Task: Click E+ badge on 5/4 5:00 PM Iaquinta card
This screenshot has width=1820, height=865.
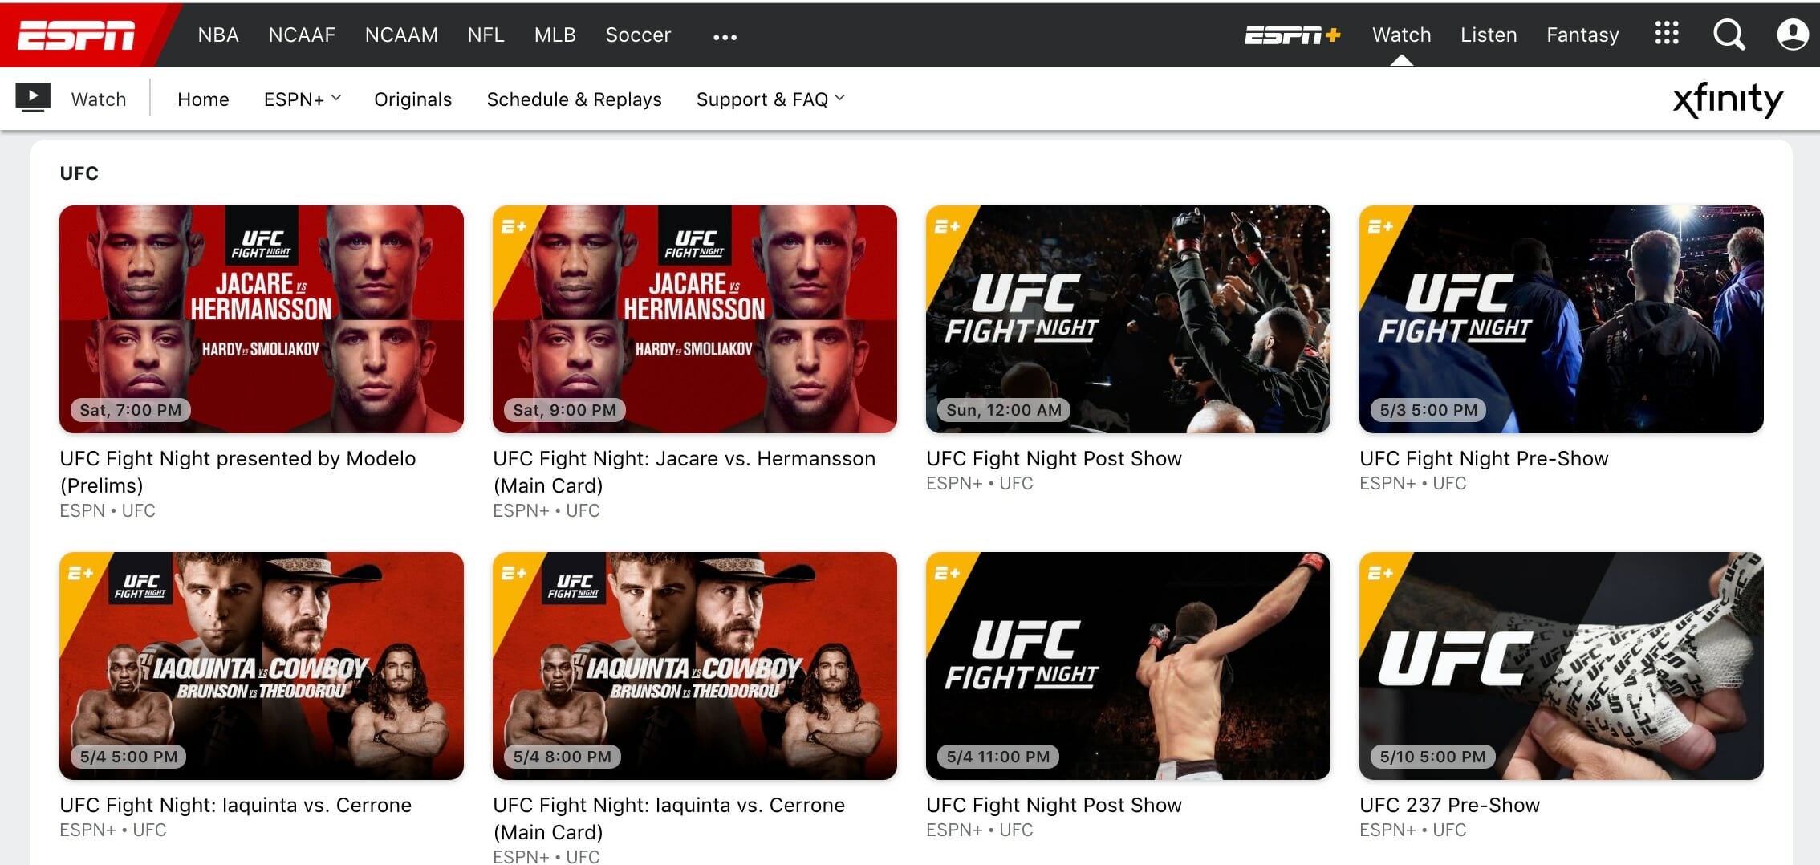Action: point(80,574)
